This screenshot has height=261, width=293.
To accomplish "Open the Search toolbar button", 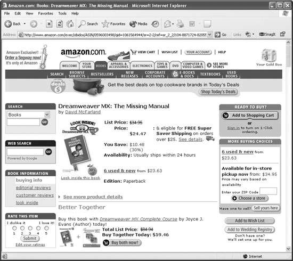I will point(88,24).
